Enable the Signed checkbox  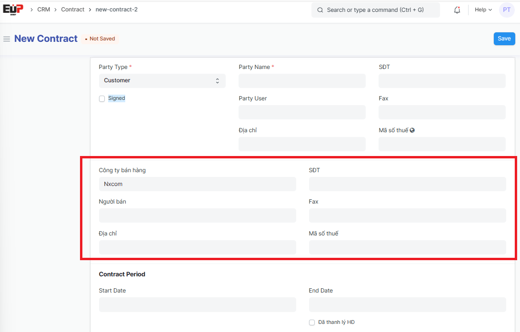[102, 99]
